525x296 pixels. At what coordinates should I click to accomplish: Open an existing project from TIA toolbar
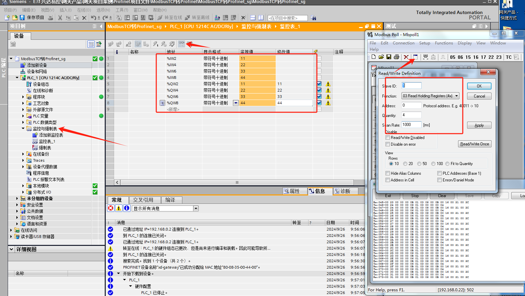point(15,18)
